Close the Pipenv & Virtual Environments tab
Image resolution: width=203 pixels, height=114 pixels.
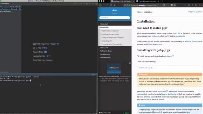tap(159, 1)
